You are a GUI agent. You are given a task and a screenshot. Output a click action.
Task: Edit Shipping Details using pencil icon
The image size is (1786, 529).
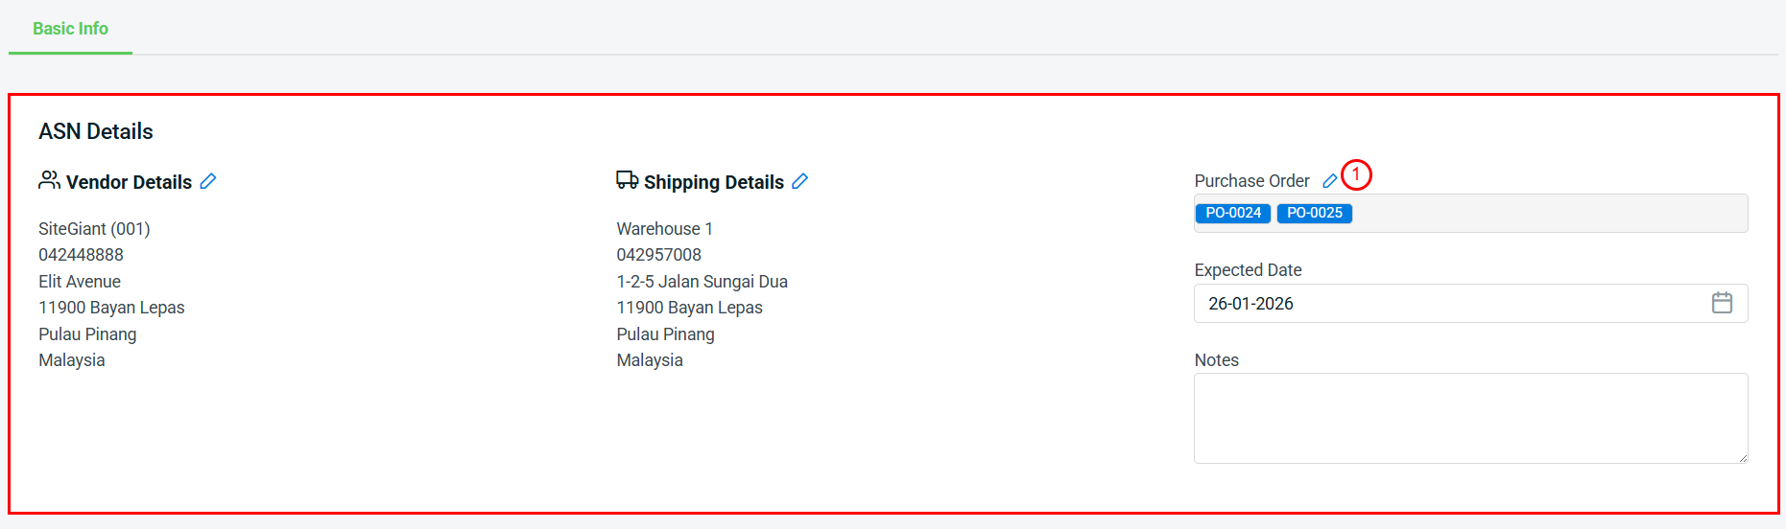coord(800,181)
